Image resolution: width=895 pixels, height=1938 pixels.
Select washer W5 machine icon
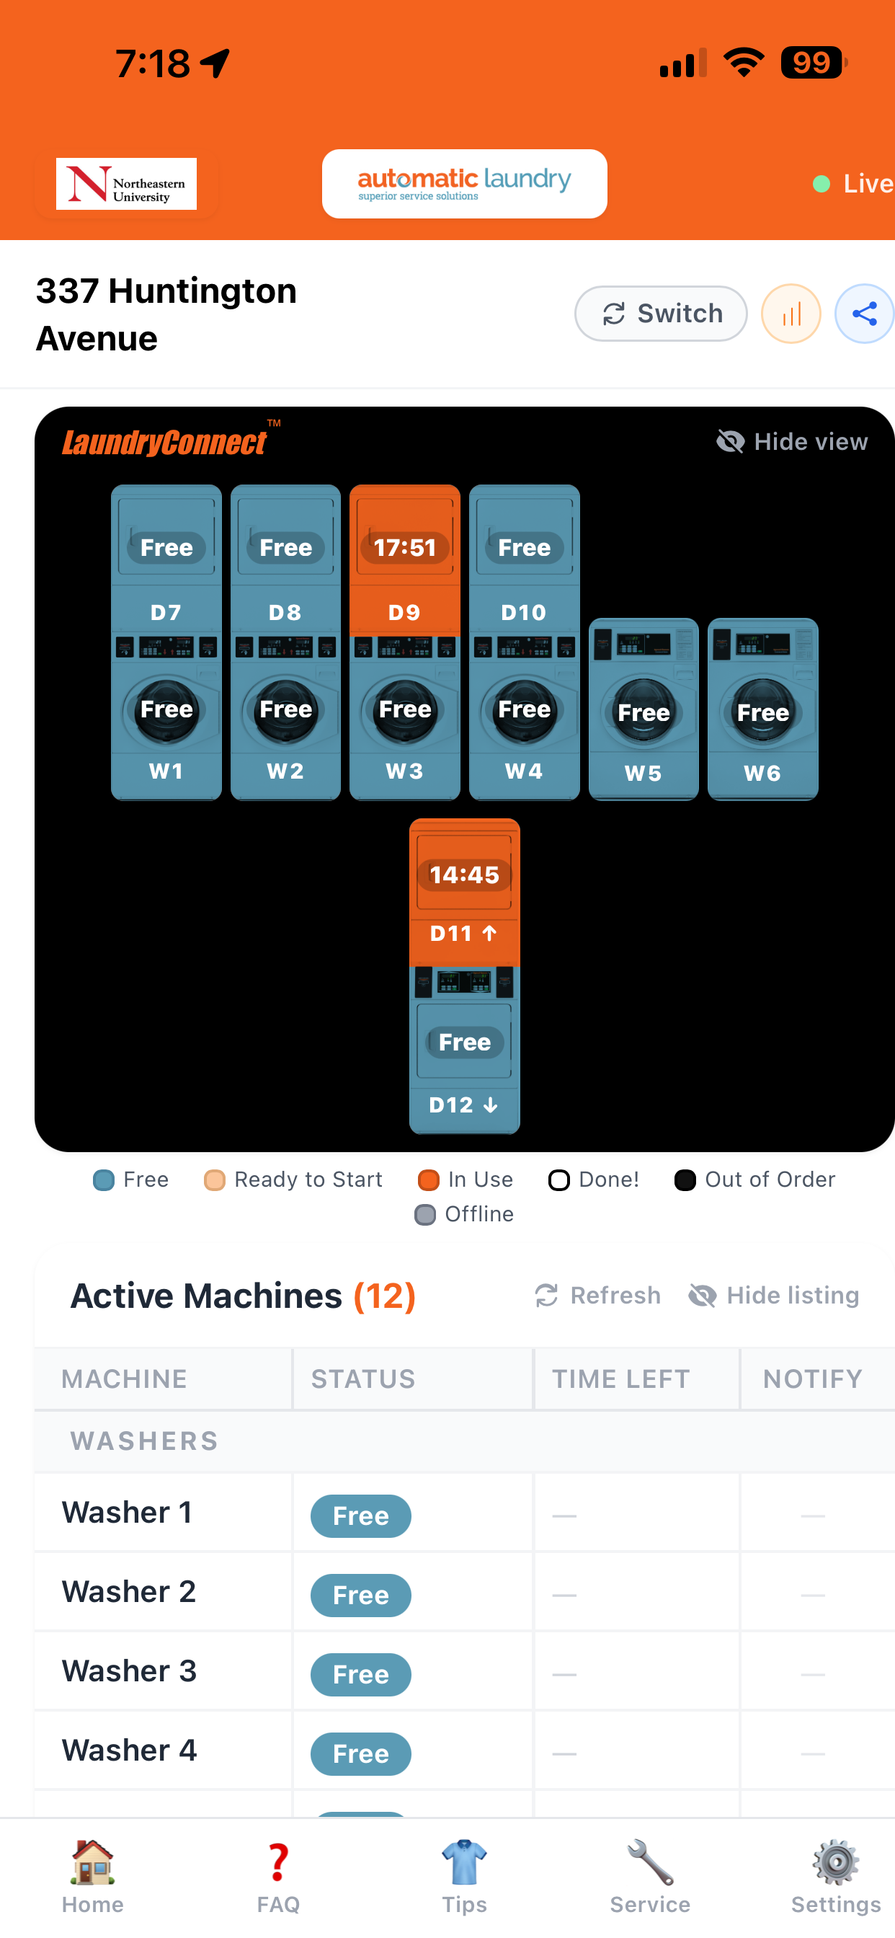643,709
